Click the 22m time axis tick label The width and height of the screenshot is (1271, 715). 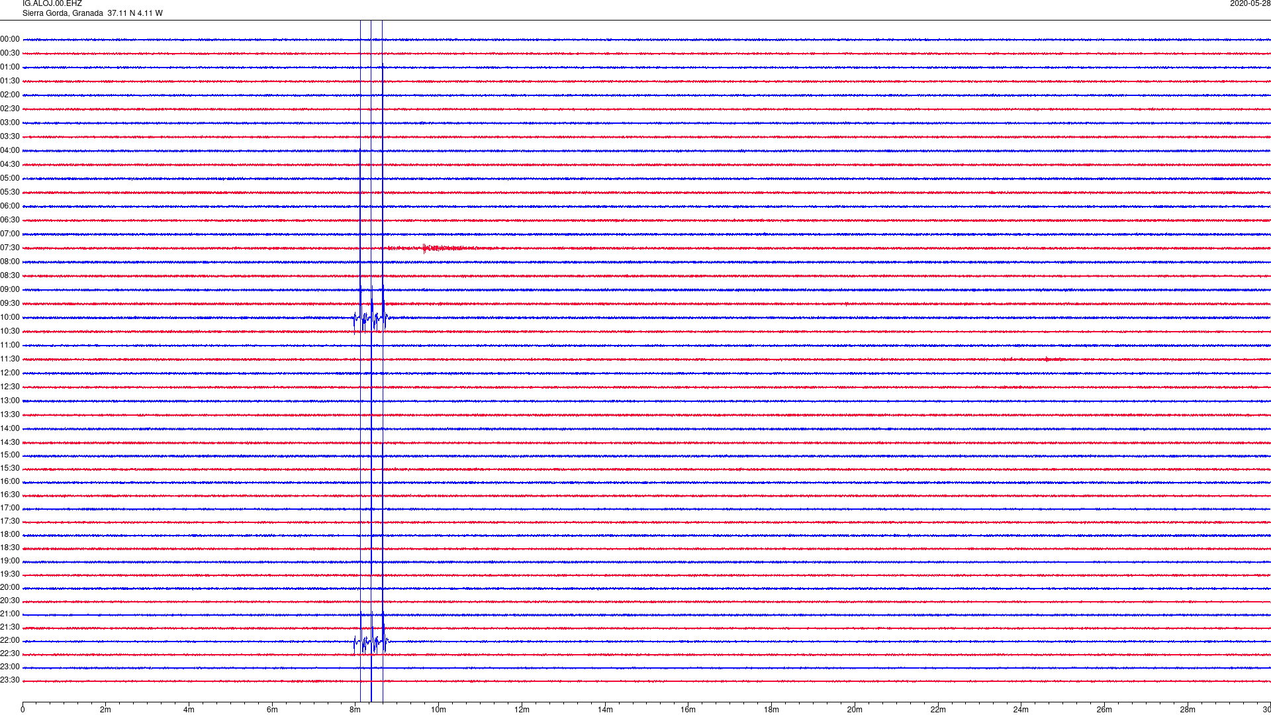coord(938,710)
